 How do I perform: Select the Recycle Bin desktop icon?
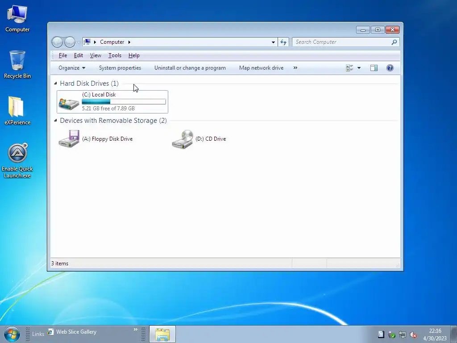click(x=17, y=64)
